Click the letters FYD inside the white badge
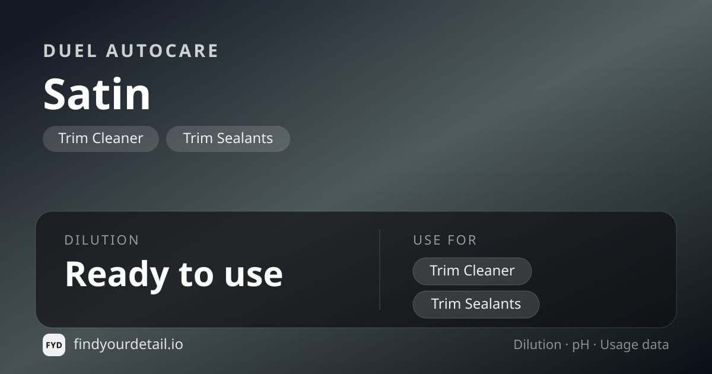This screenshot has height=374, width=712. click(x=54, y=345)
